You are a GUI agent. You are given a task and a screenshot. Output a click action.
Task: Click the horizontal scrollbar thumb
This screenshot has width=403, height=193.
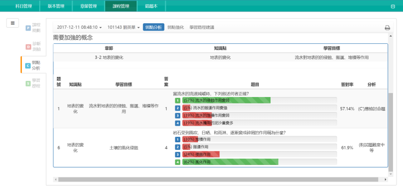[x=218, y=179]
